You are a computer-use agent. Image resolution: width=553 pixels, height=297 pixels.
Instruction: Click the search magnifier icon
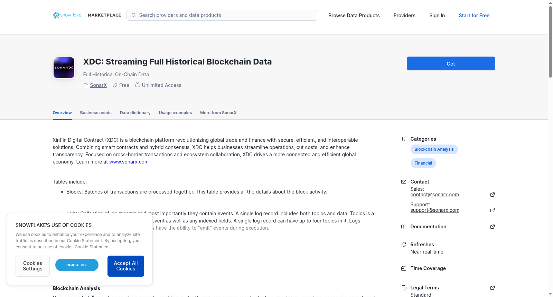pos(134,15)
